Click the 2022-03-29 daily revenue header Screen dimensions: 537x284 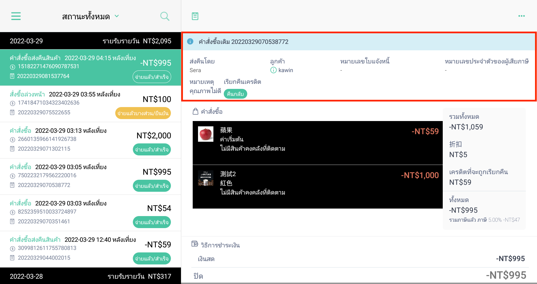90,41
